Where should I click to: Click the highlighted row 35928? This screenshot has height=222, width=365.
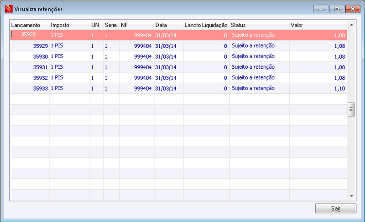178,35
